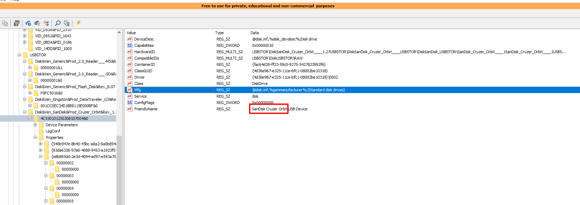
Task: Click the blue cube icon with pencil overlay
Action: [37, 24]
